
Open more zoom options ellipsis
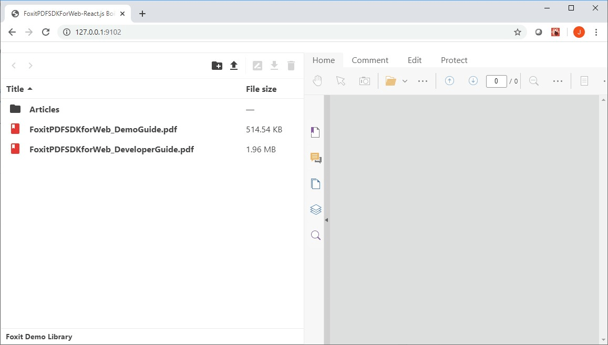point(558,81)
